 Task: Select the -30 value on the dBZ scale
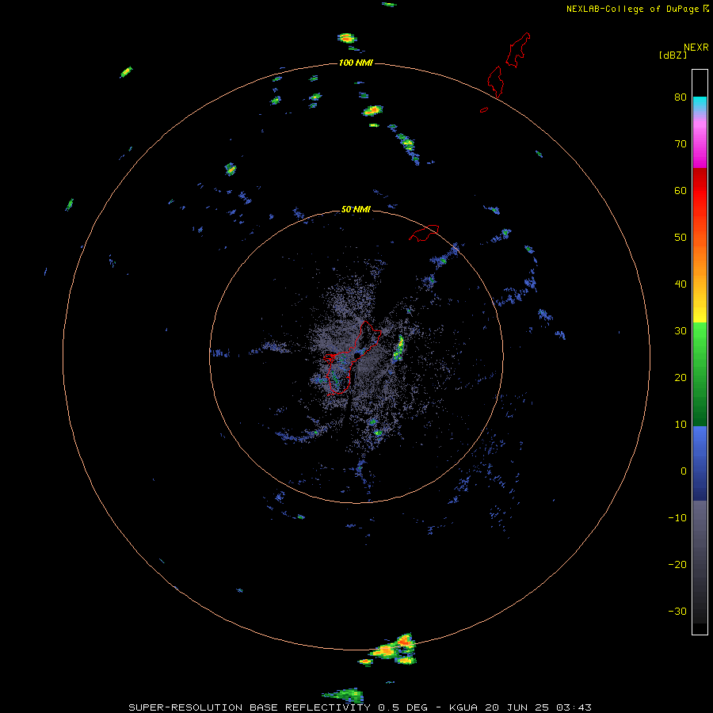[677, 612]
